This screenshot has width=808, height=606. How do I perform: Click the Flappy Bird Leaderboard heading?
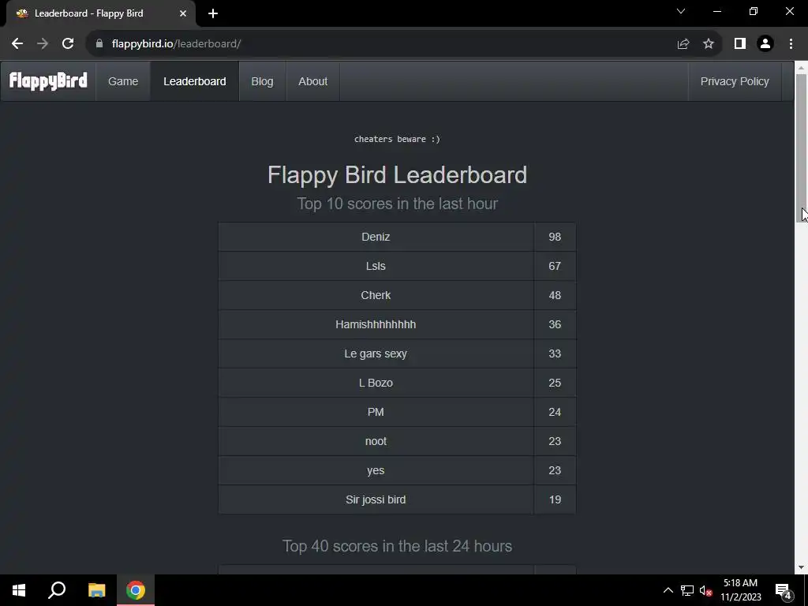(x=398, y=175)
